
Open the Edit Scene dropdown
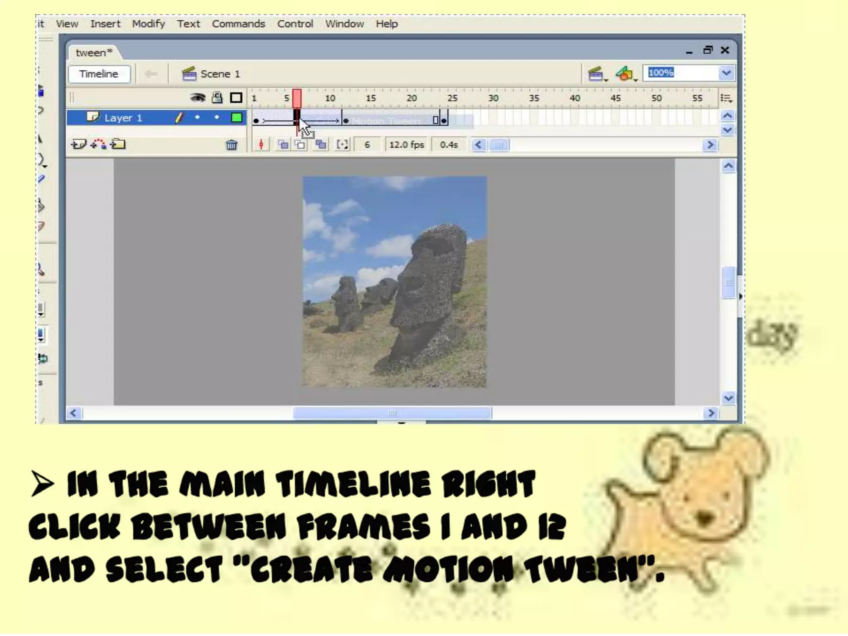tap(597, 74)
